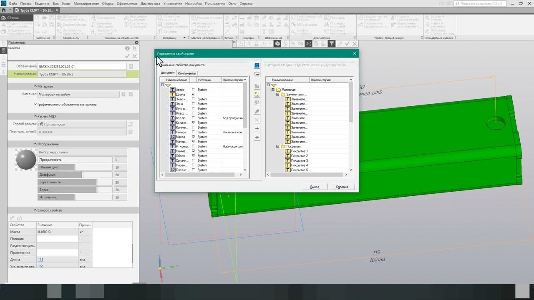Open the Диагностика menu

[150, 3]
